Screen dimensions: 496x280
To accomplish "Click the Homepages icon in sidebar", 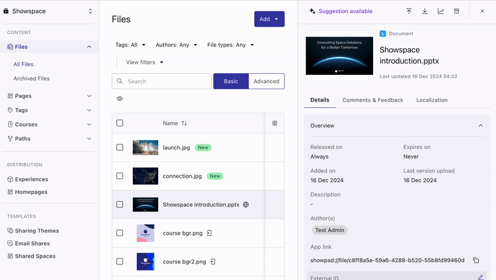I will click(x=10, y=192).
